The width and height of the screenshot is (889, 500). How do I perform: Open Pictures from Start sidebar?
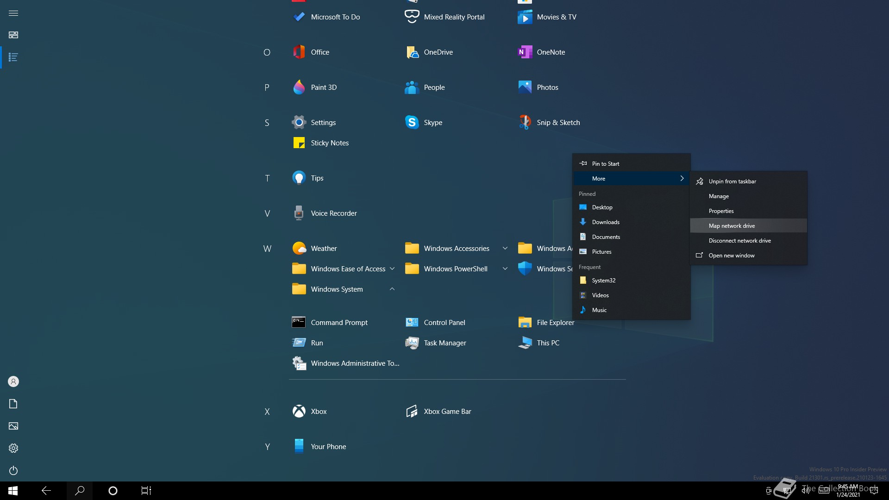tap(13, 426)
